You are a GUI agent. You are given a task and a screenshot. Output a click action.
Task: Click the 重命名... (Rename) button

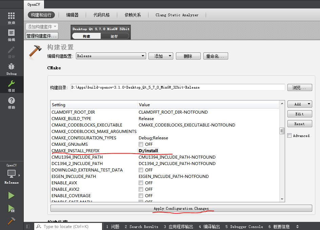(216, 56)
